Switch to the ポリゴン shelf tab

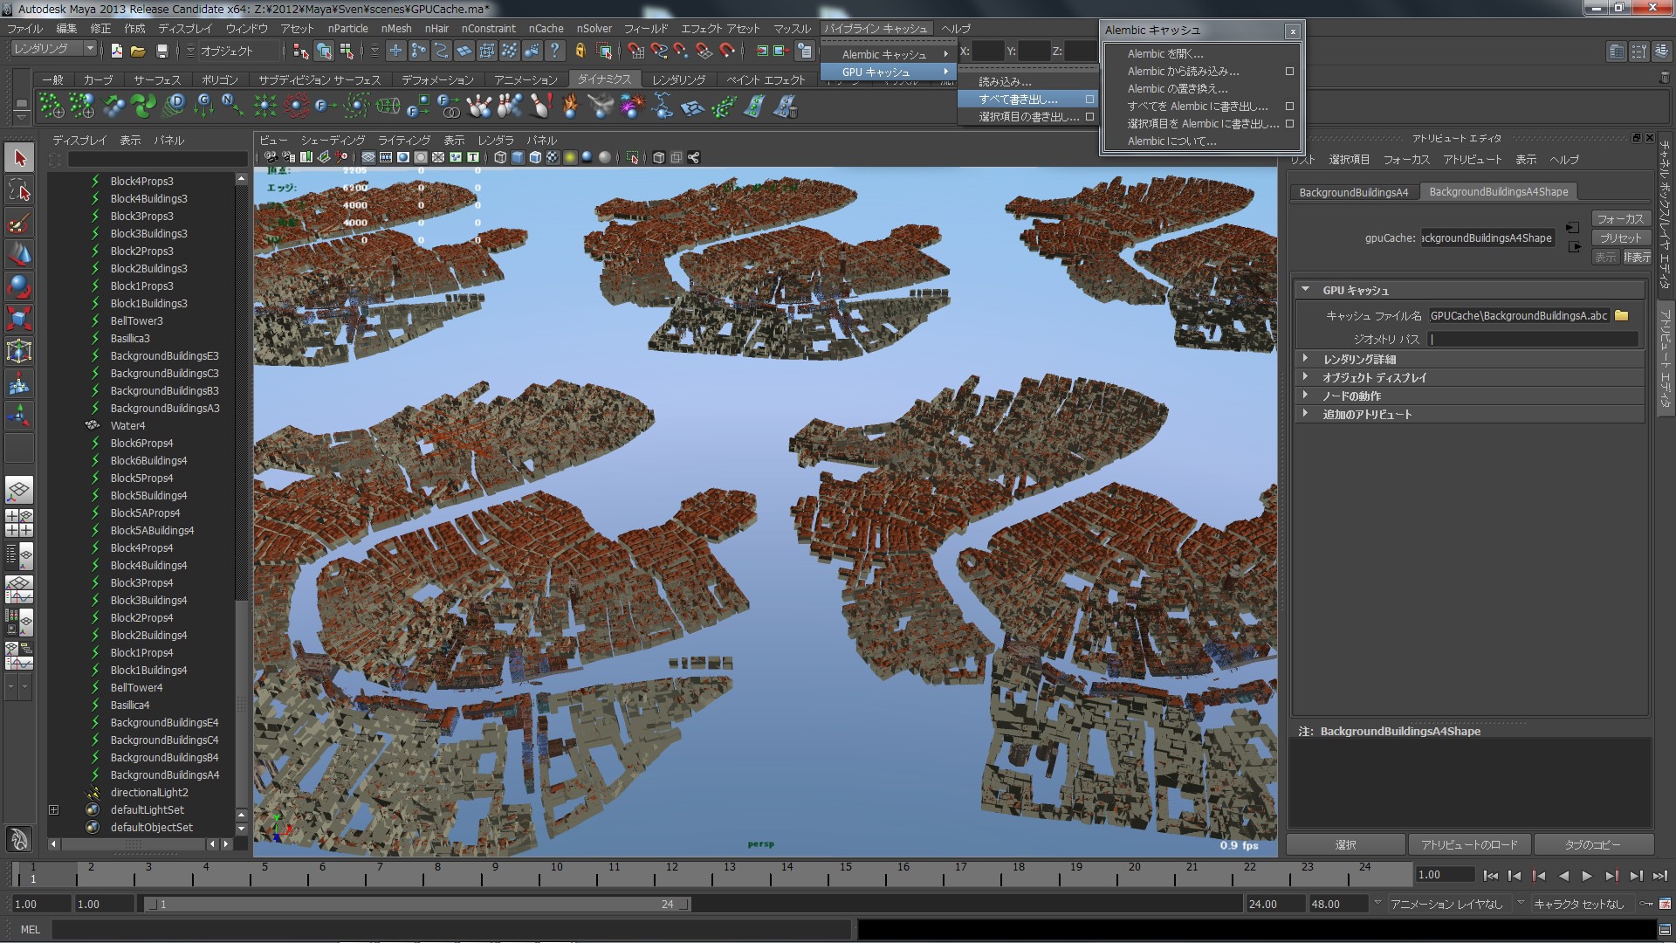tap(219, 79)
